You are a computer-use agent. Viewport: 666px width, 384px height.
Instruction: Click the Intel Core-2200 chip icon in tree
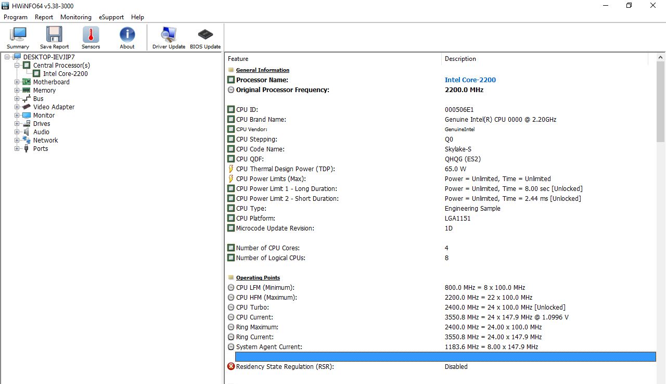tap(36, 73)
